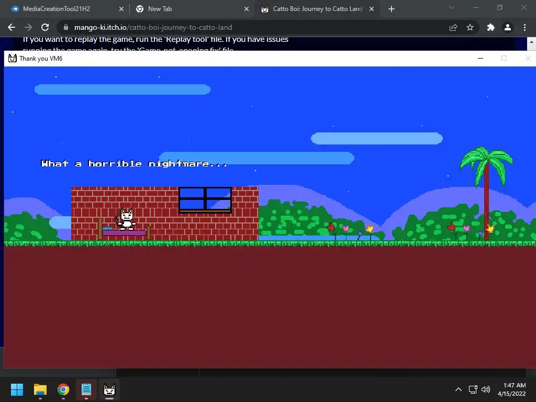Show hidden system tray icons
Screen dimensions: 536x402
pyautogui.click(x=459, y=389)
